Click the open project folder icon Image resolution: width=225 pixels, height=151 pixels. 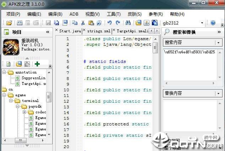[9, 23]
